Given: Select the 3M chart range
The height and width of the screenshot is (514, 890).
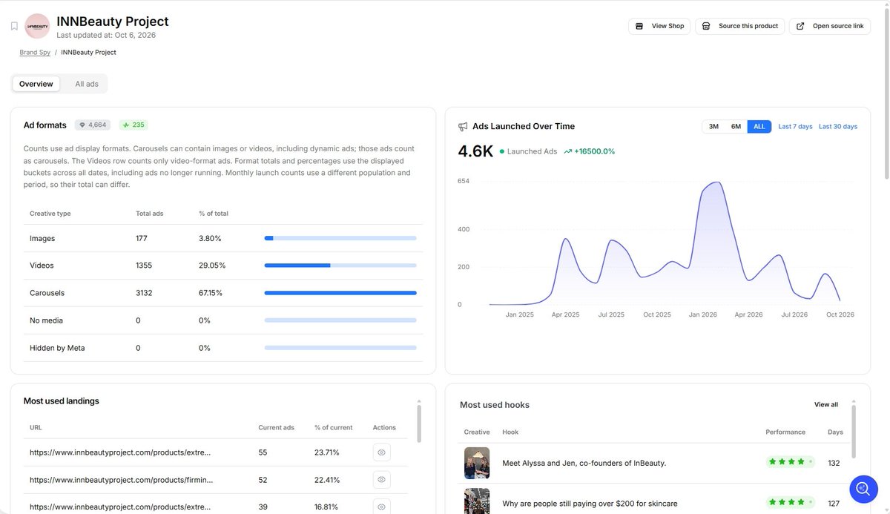Looking at the screenshot, I should 713,127.
